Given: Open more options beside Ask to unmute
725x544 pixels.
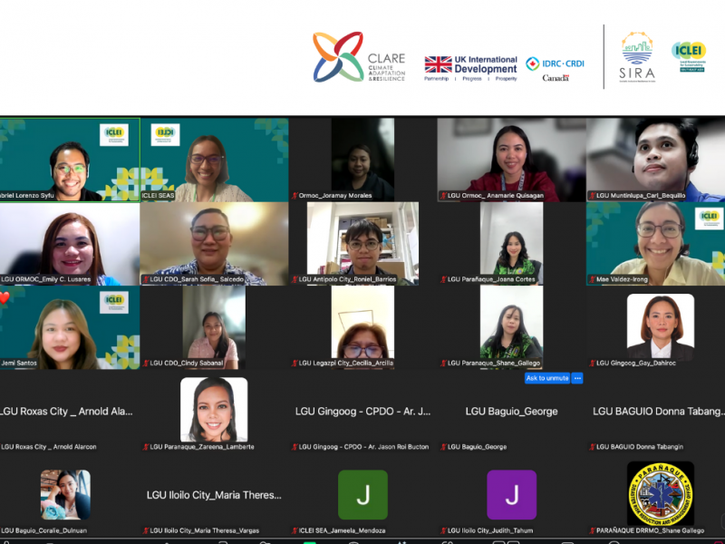Looking at the screenshot, I should (x=577, y=378).
